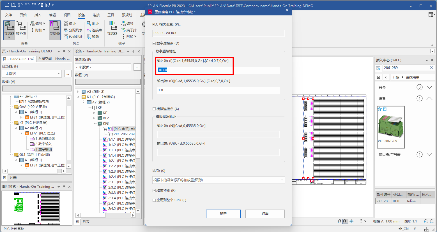Click the ... button beside 页 filter
The width and height of the screenshot is (437, 232).
tap(68, 74)
